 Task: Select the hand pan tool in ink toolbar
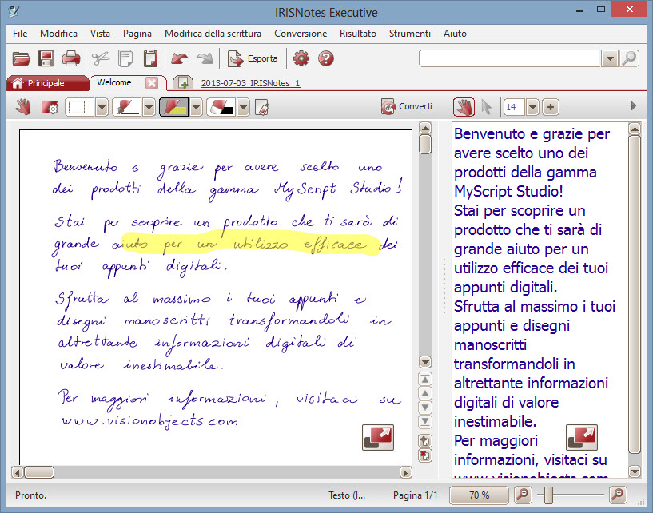24,107
